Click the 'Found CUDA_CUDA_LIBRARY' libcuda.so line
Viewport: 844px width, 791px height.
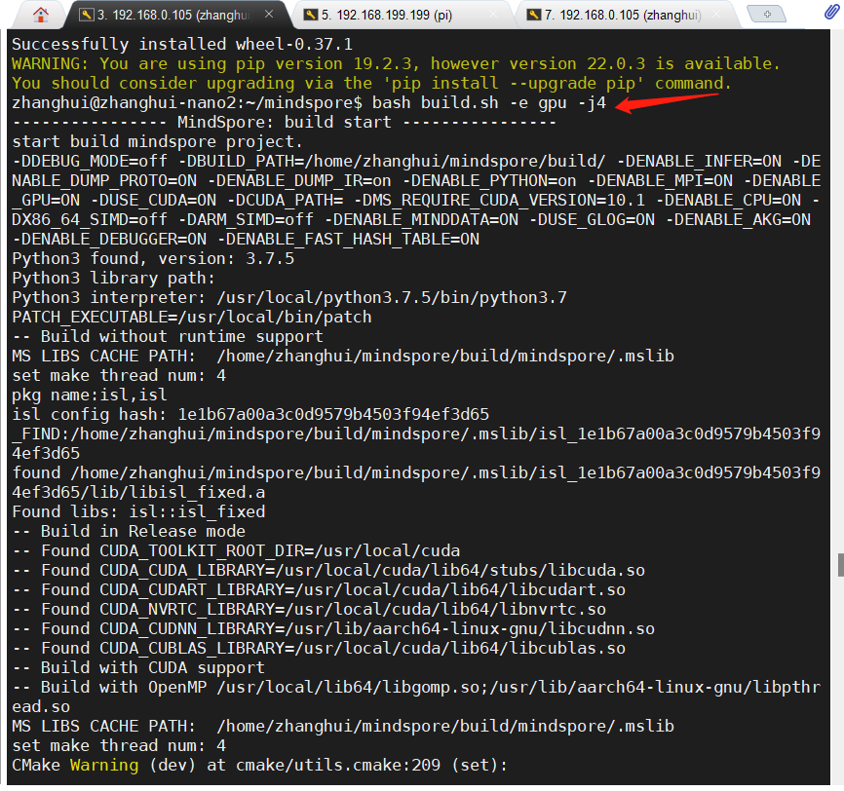point(328,570)
